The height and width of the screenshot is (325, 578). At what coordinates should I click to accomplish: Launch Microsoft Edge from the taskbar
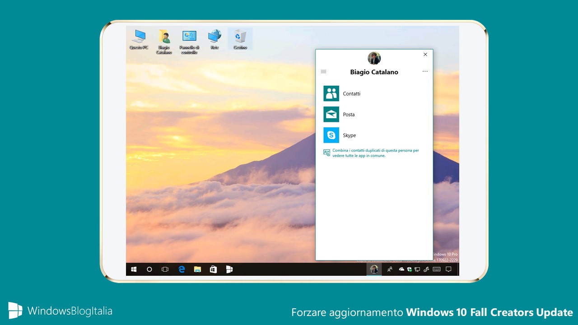click(182, 269)
